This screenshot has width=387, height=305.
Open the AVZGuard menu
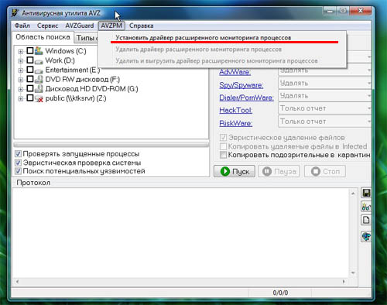click(80, 26)
